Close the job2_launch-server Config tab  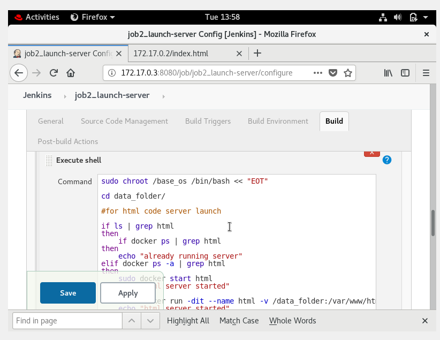[119, 54]
